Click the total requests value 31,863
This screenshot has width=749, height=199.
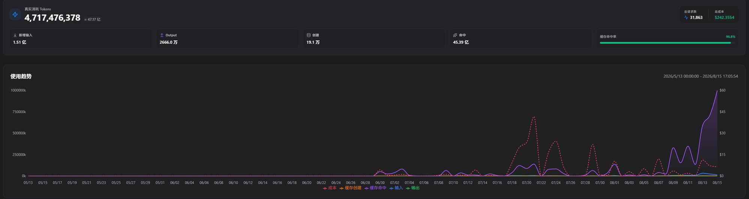(x=696, y=18)
